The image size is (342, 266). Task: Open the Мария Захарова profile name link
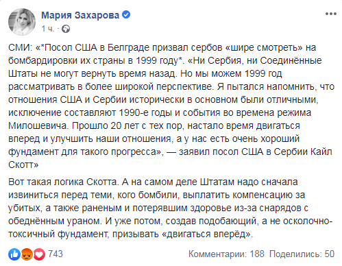pos(80,15)
